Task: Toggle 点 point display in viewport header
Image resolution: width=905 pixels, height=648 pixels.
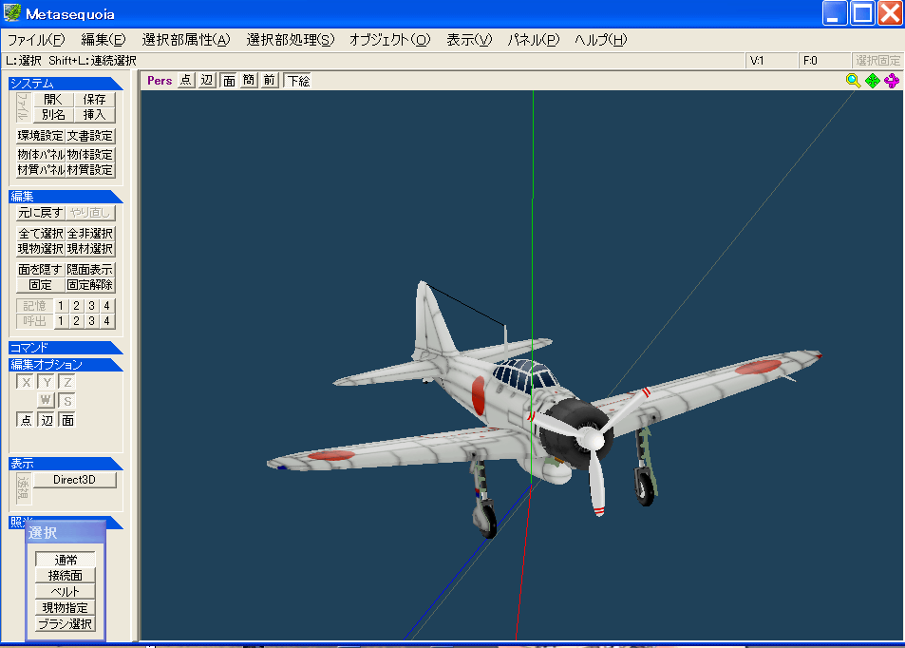Action: (x=185, y=80)
